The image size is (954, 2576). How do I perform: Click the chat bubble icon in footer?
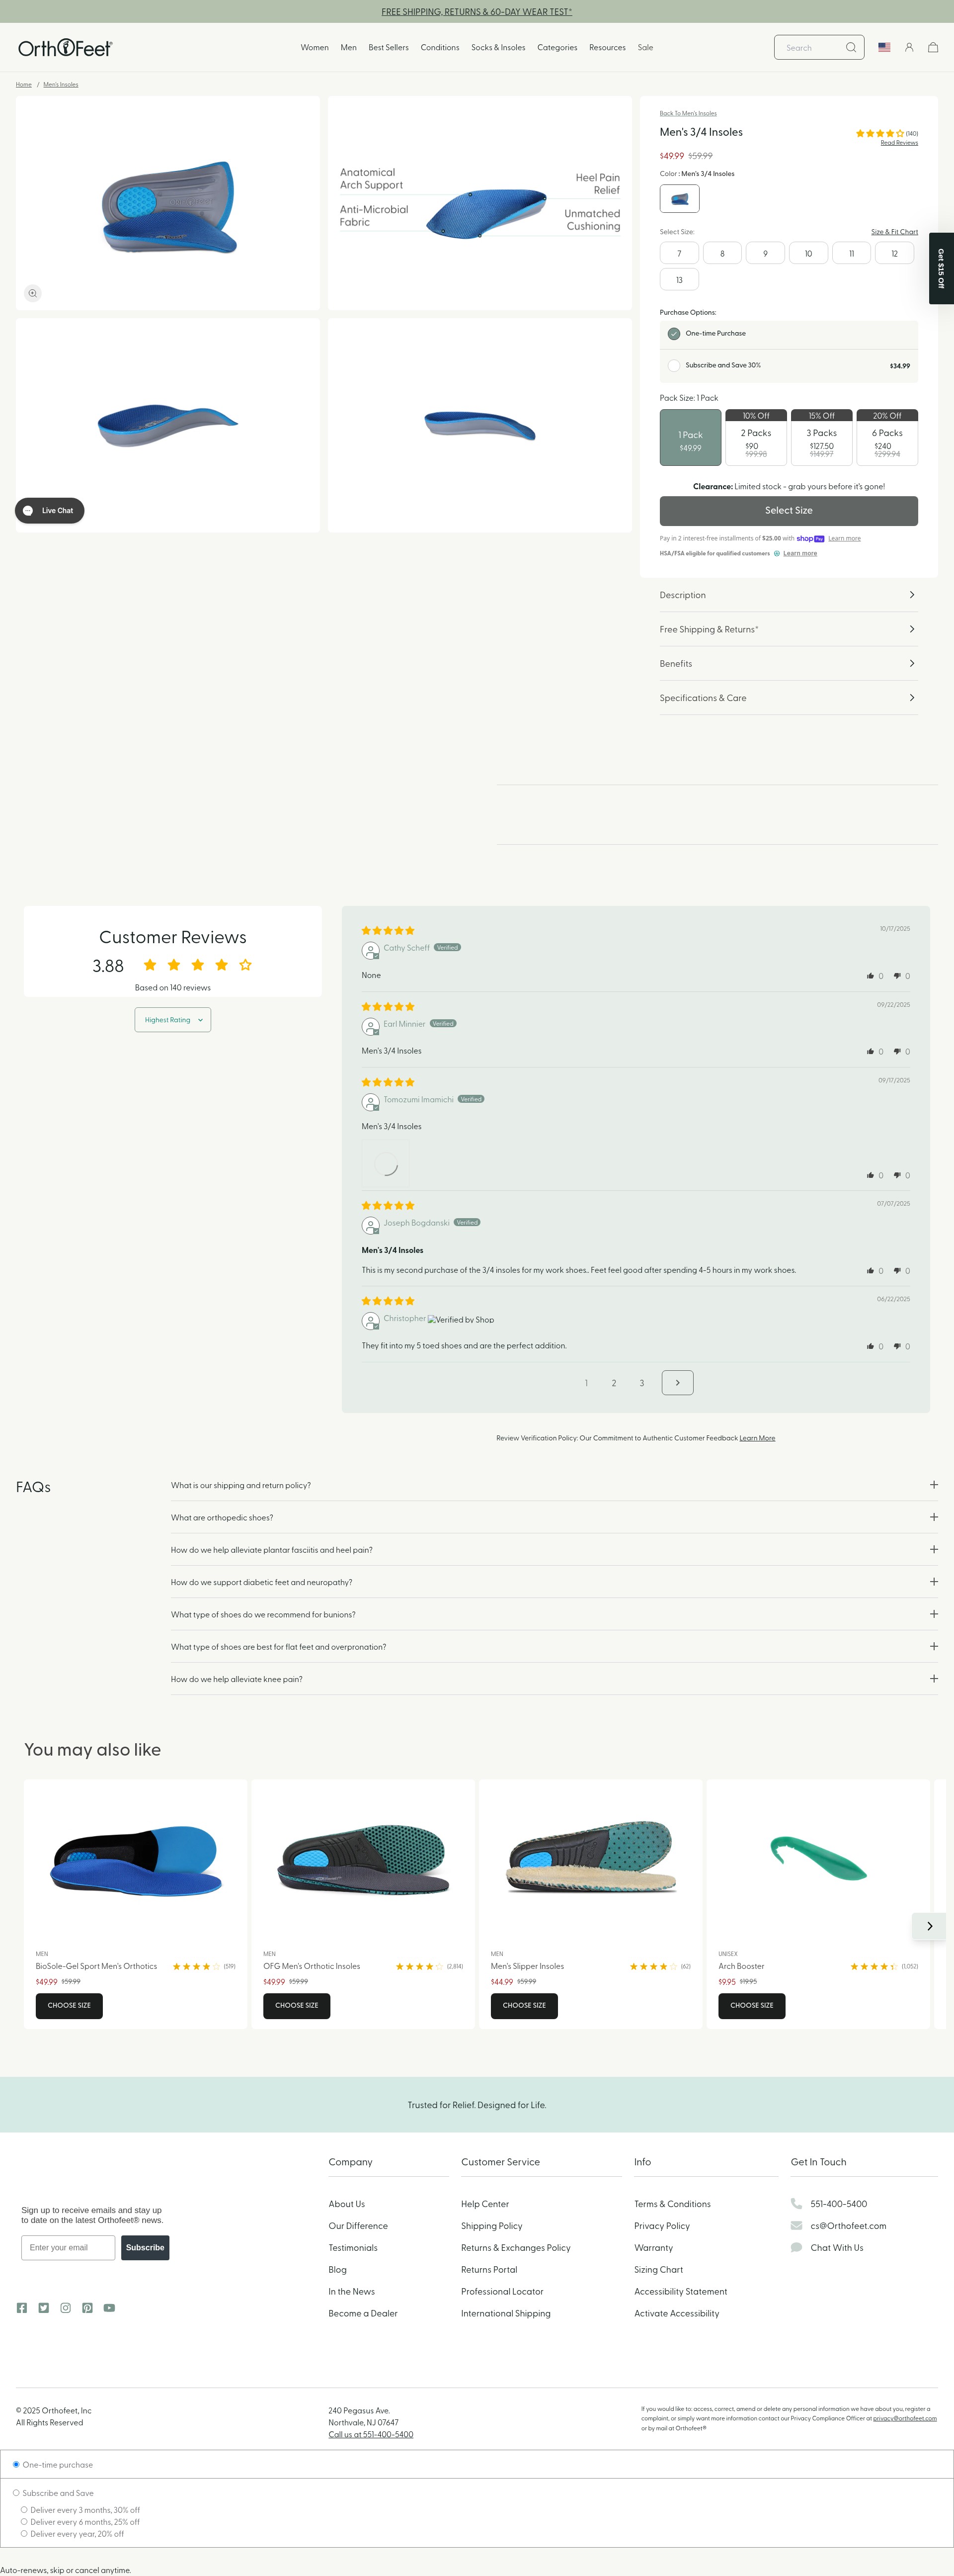pos(796,2247)
